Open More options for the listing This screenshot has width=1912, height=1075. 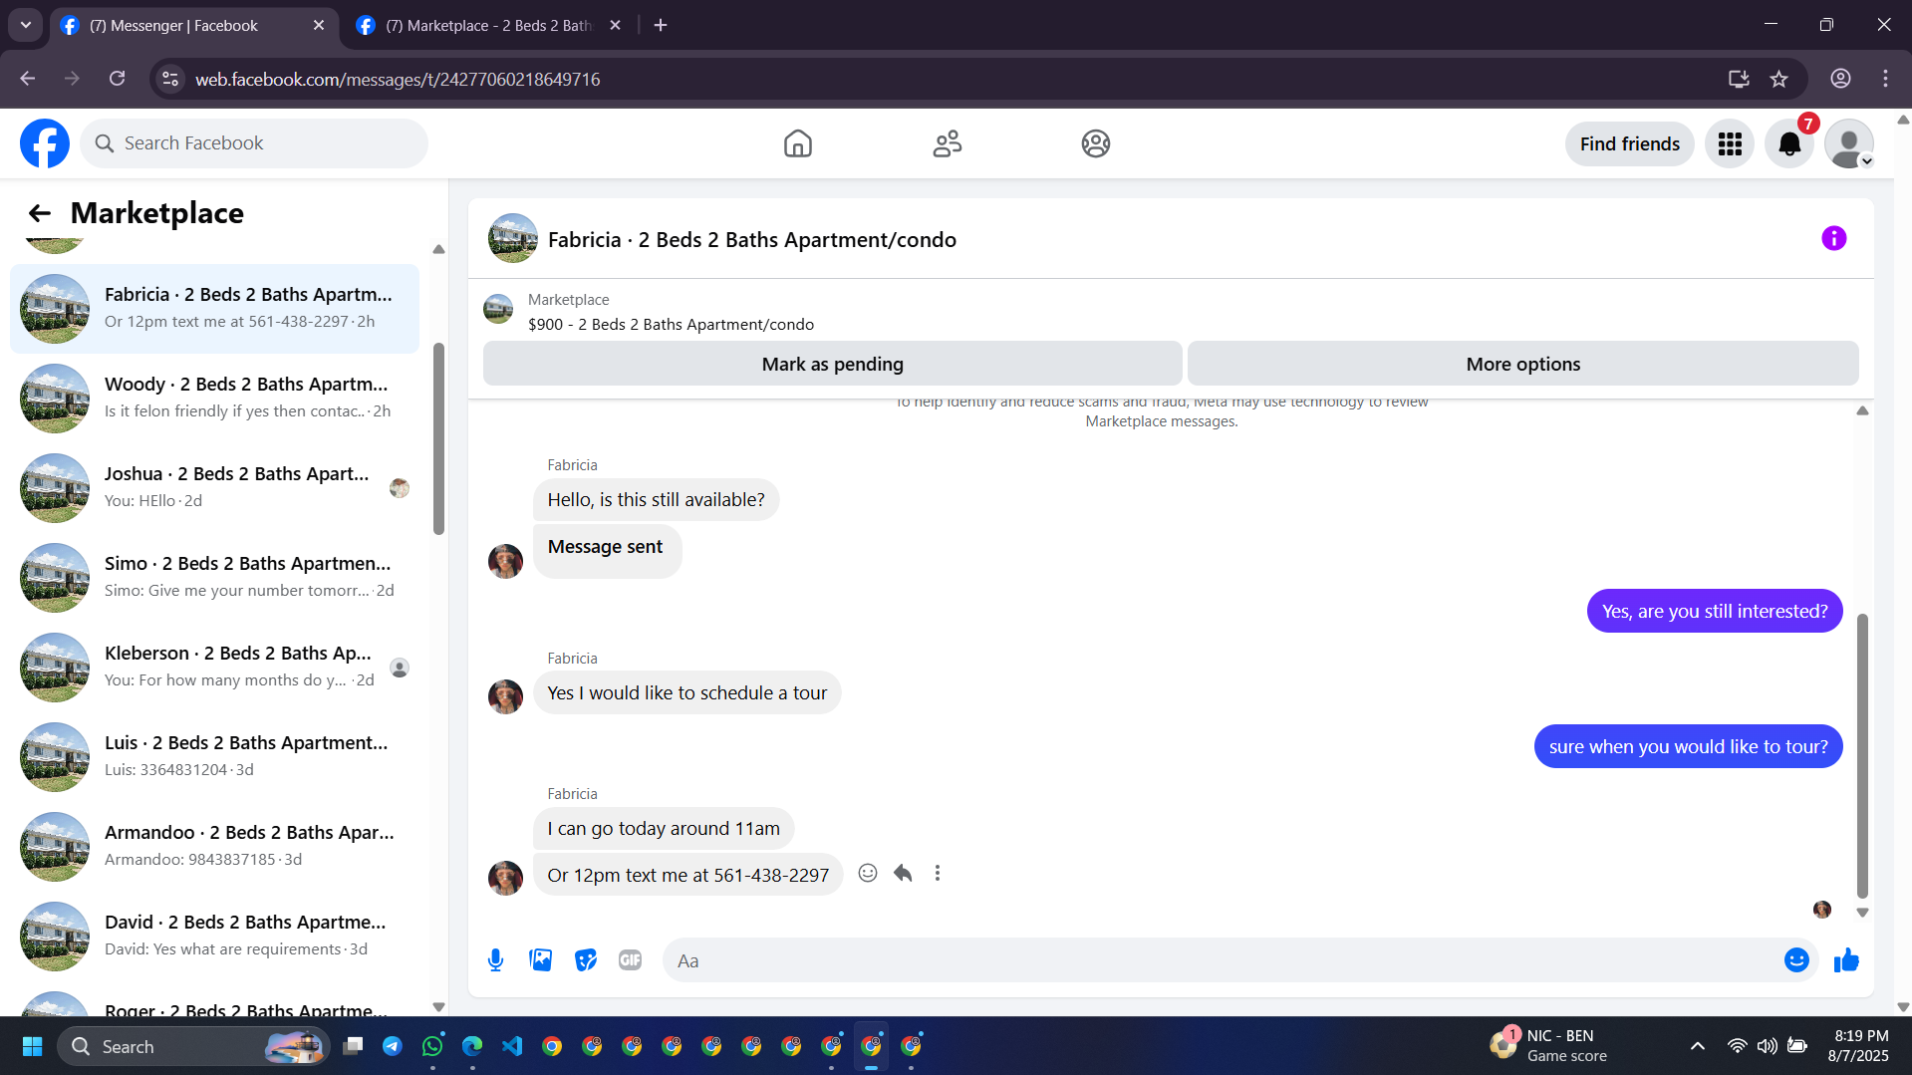[1522, 364]
